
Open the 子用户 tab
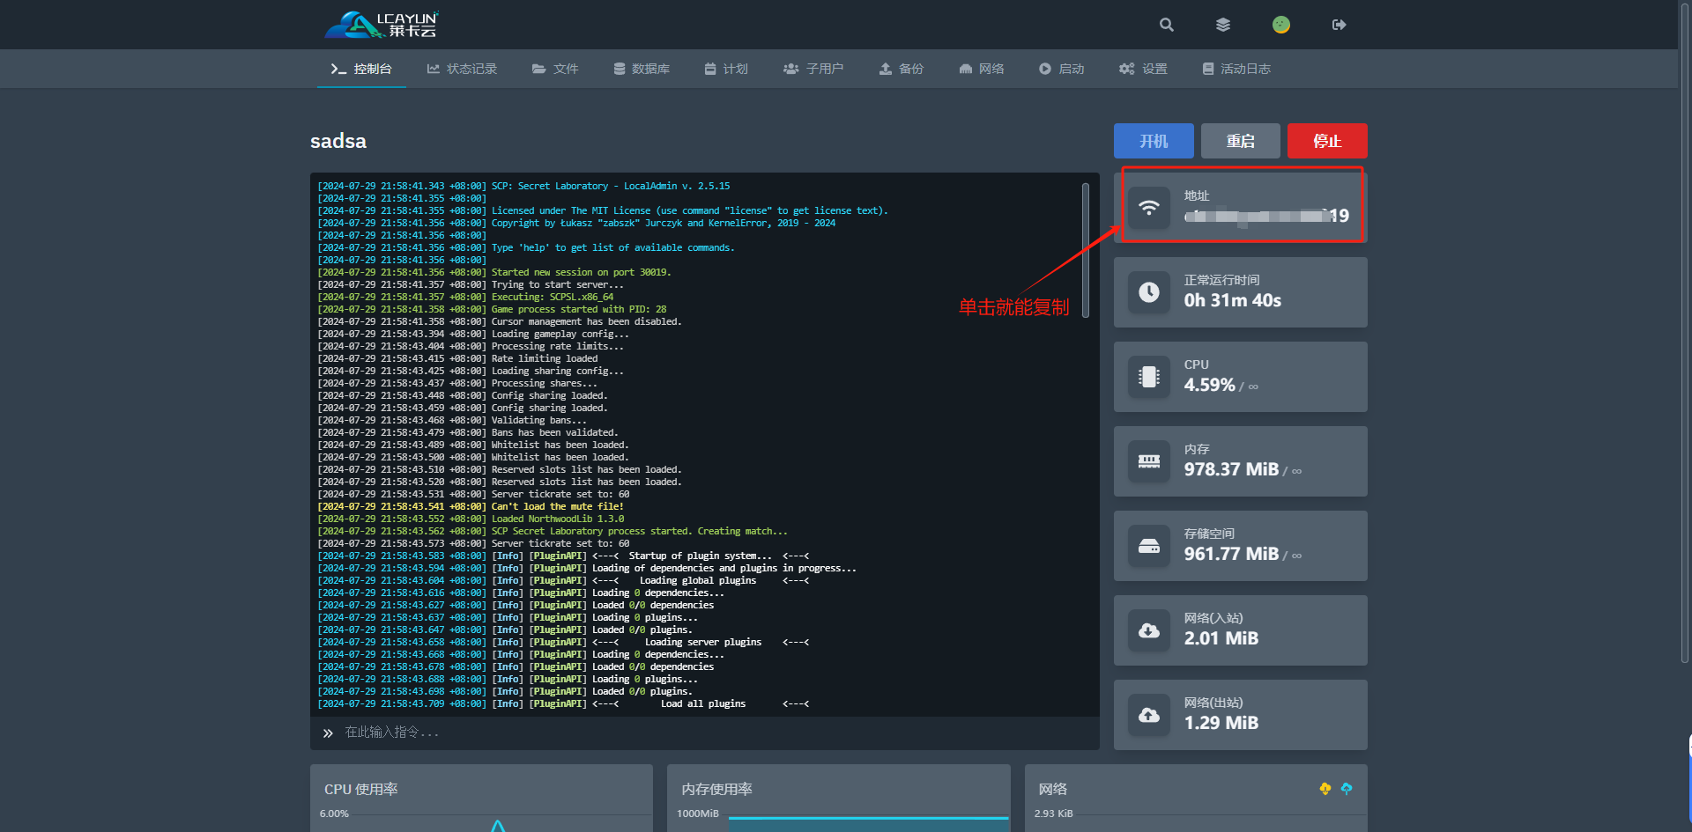point(813,69)
